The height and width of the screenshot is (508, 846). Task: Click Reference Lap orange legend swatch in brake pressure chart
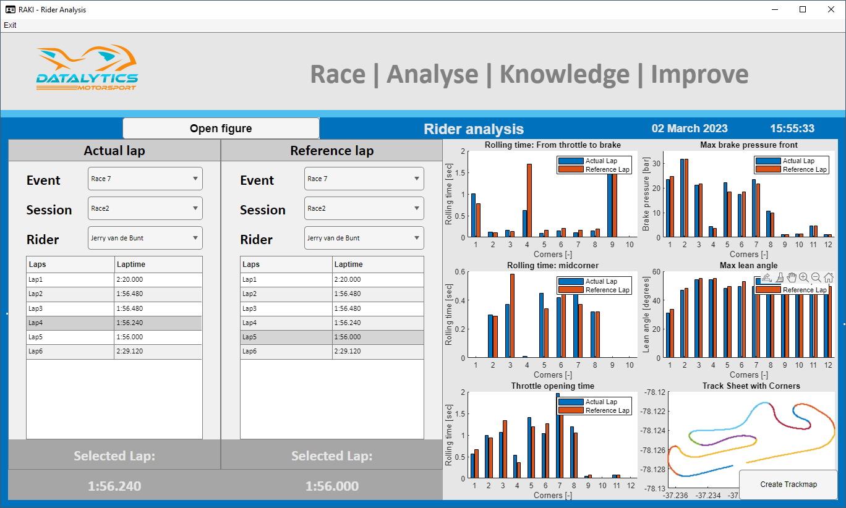769,169
